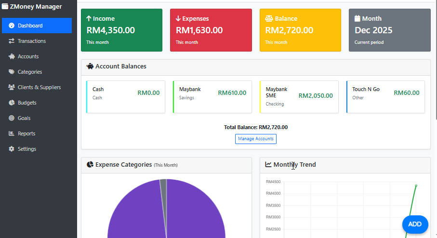
Task: Click the Balance scale icon
Action: click(269, 18)
